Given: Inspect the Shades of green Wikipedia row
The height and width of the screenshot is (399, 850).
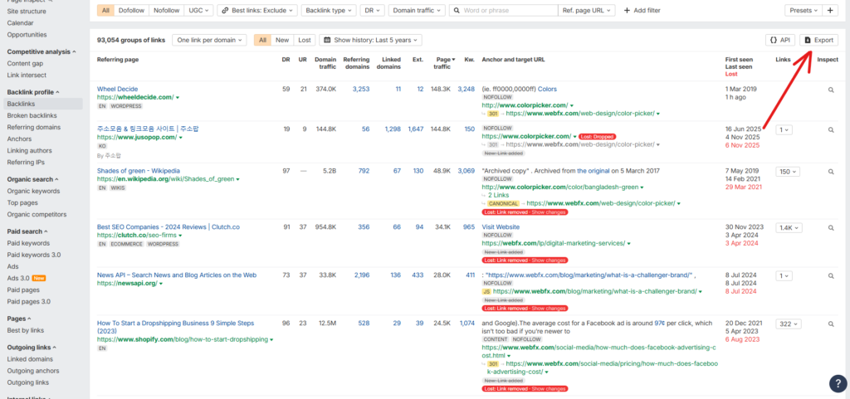Looking at the screenshot, I should (830, 172).
